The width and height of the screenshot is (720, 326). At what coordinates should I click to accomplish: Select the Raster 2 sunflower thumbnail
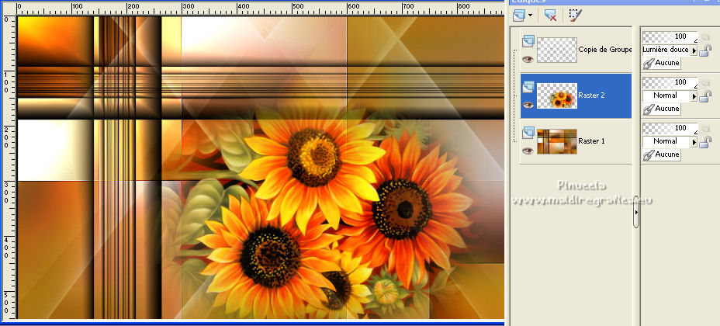pyautogui.click(x=557, y=95)
